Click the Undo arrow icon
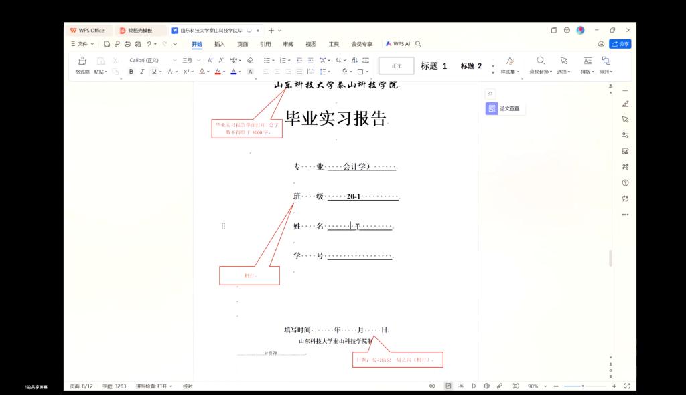This screenshot has height=395, width=686. pyautogui.click(x=149, y=44)
